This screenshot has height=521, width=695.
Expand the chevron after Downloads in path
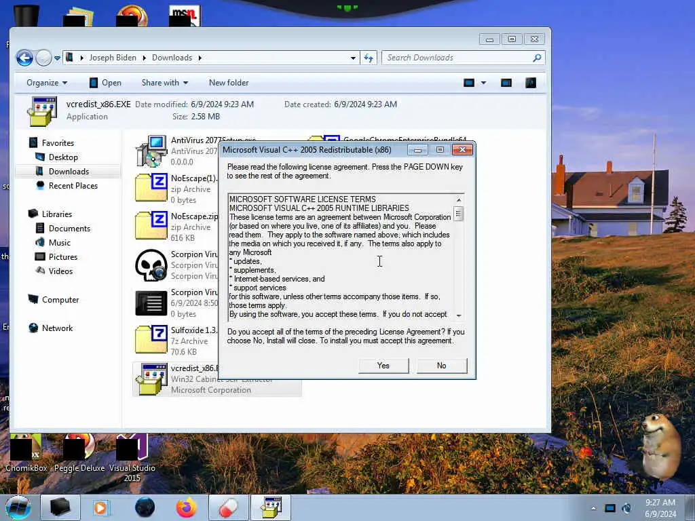tap(200, 58)
